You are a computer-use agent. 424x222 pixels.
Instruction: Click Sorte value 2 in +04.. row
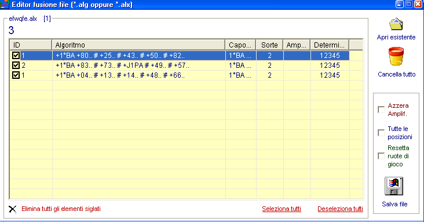point(269,75)
